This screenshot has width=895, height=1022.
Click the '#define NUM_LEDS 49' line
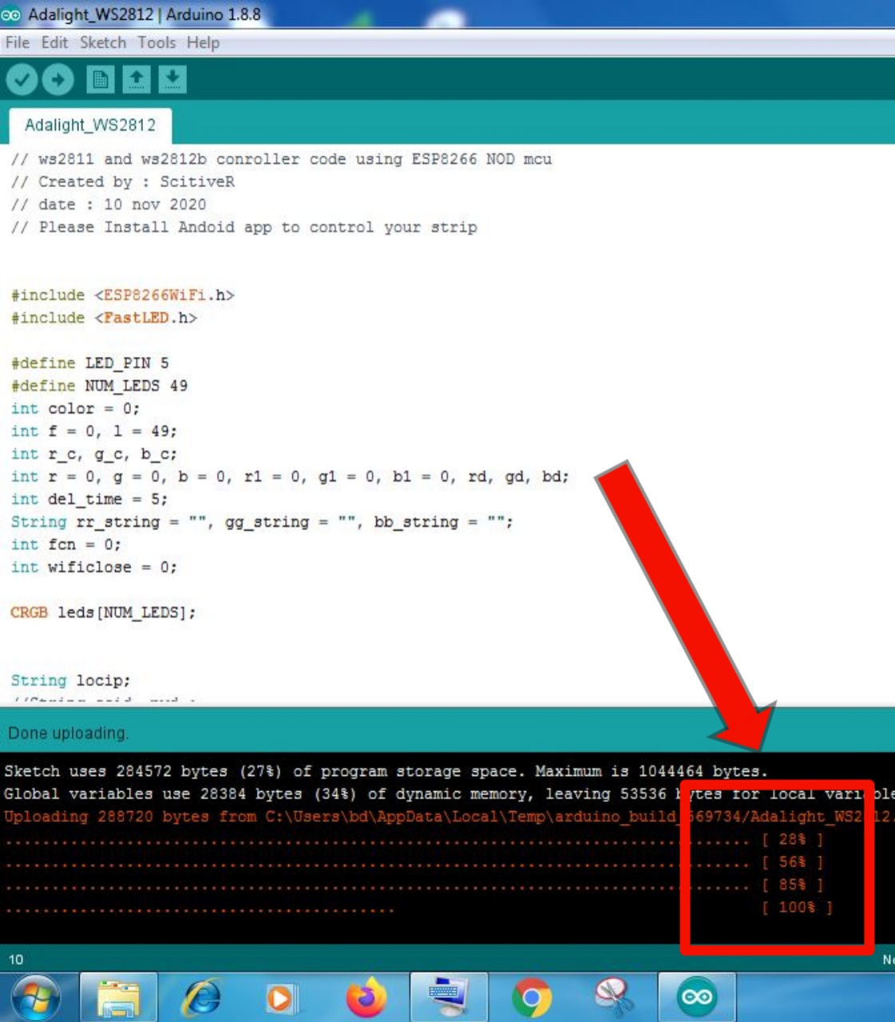tap(100, 386)
